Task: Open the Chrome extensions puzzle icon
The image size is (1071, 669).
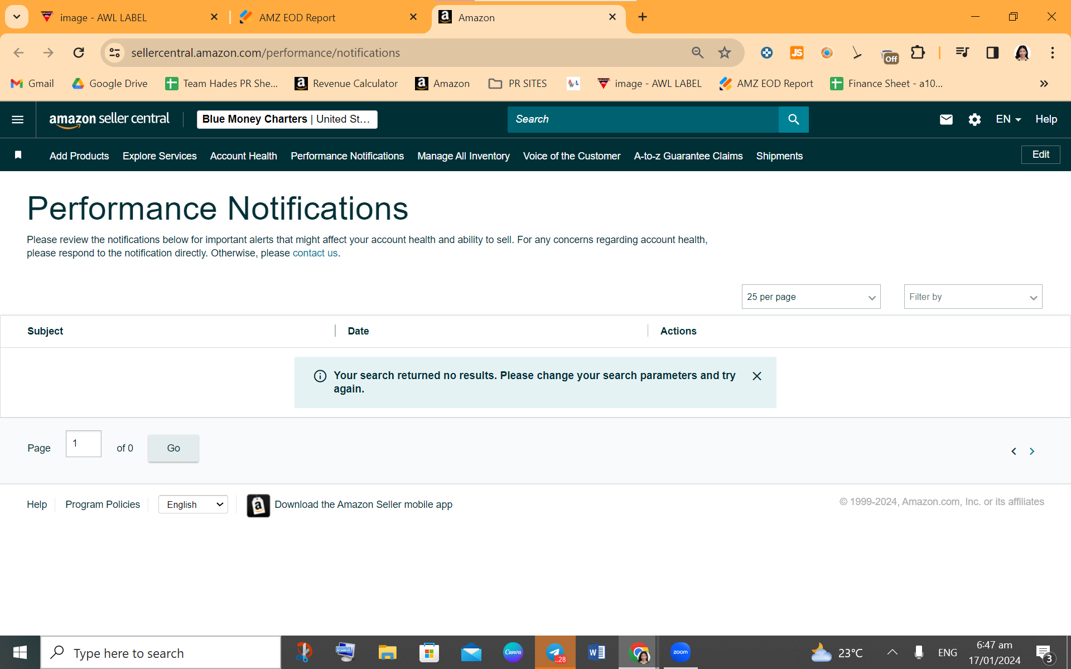Action: [918, 52]
